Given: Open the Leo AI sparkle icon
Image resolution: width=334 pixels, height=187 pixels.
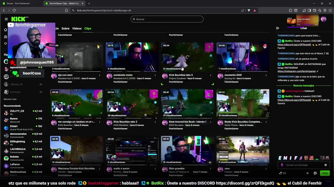Looking at the screenshot, I should [320, 10].
